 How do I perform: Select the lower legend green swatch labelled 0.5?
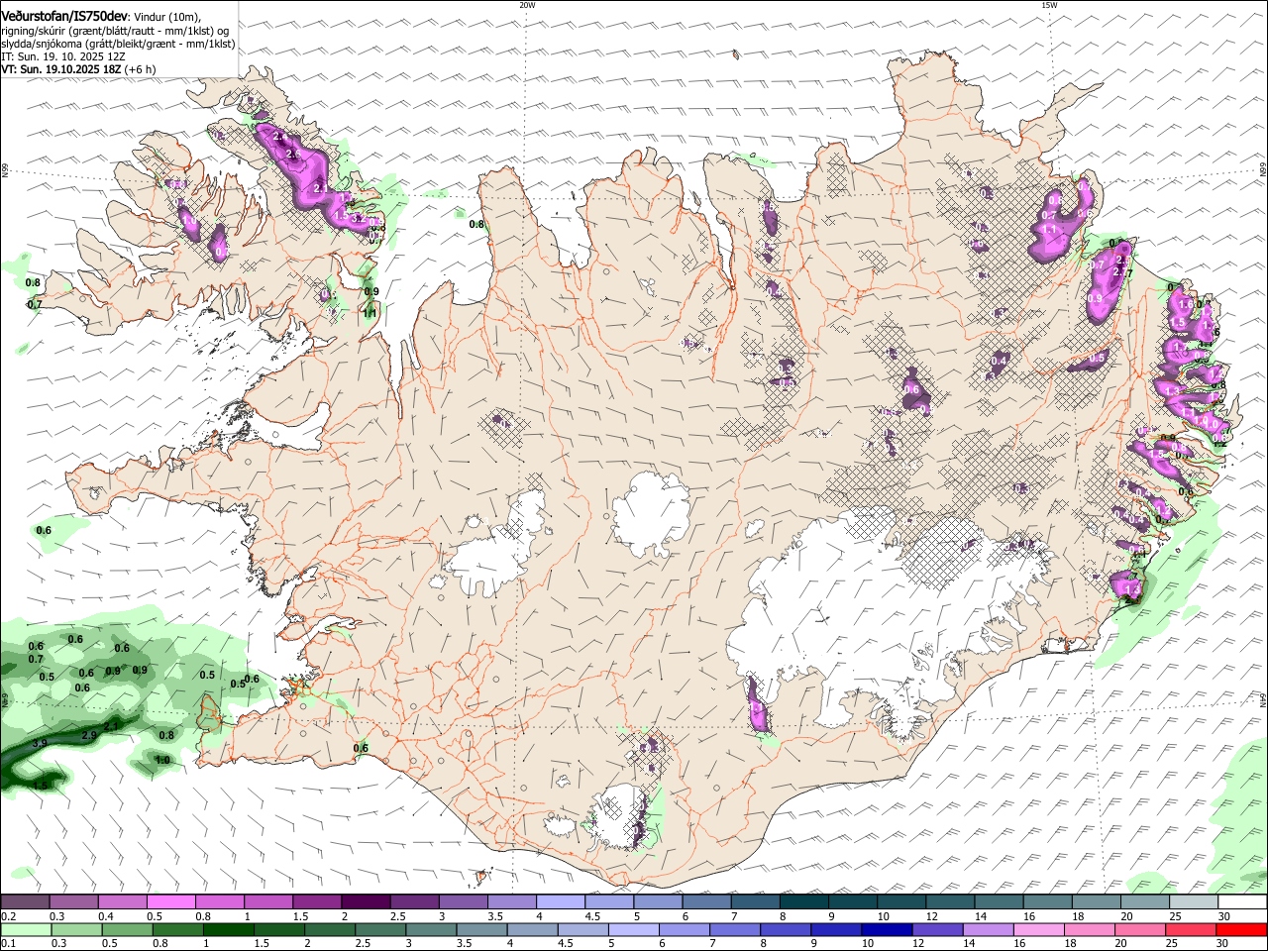click(127, 930)
